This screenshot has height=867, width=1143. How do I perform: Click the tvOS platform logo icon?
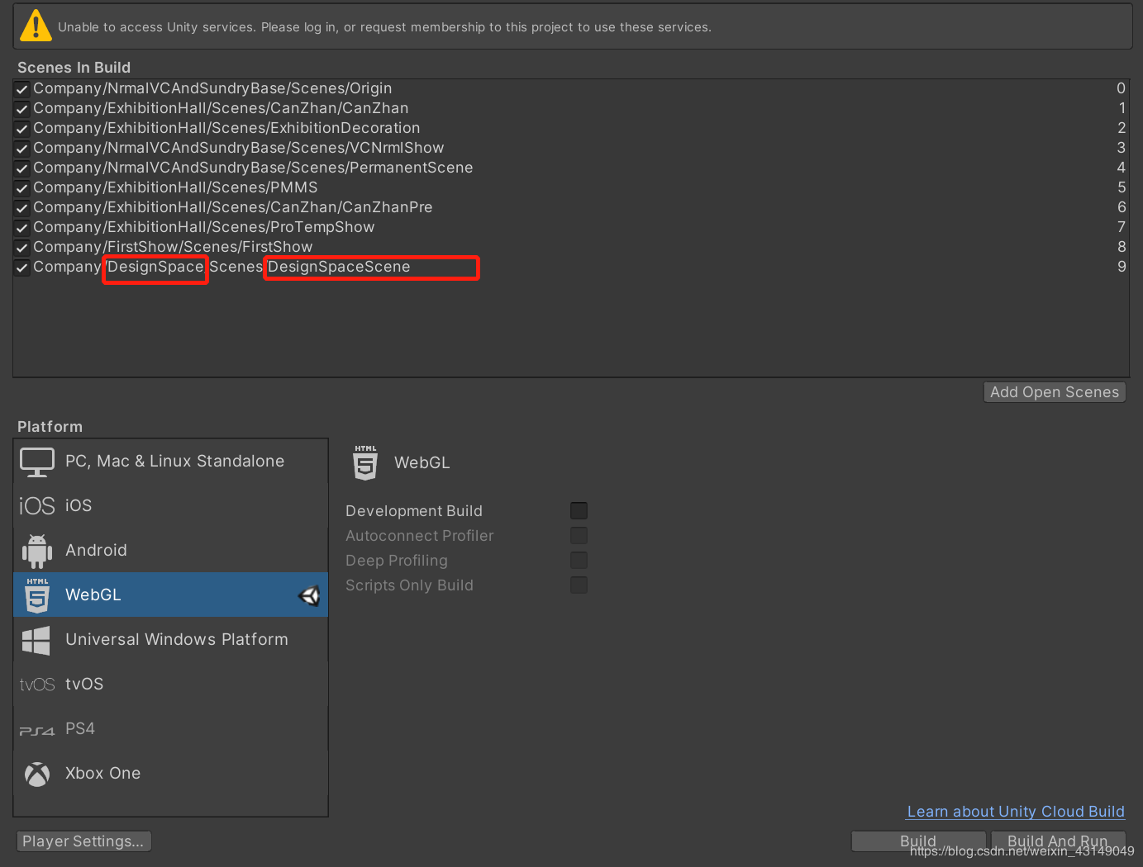(37, 685)
